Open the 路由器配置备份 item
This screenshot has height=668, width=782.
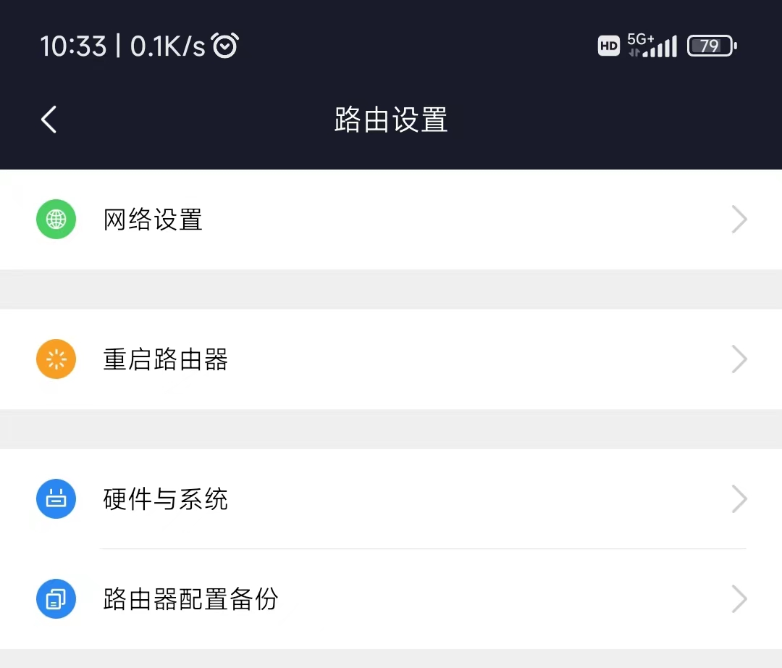pyautogui.click(x=190, y=598)
